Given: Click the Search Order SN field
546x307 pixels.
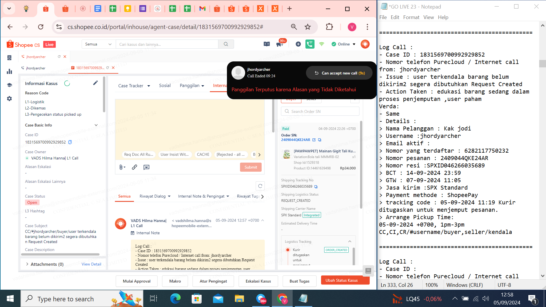Looking at the screenshot, I should pyautogui.click(x=320, y=111).
